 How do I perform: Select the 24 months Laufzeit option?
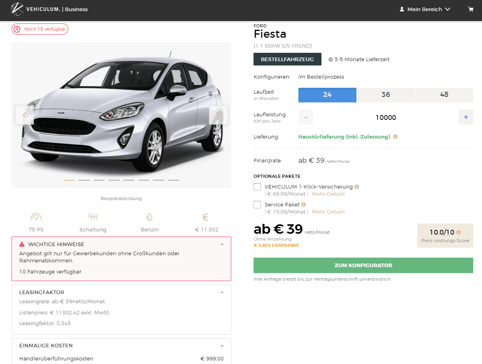(327, 95)
